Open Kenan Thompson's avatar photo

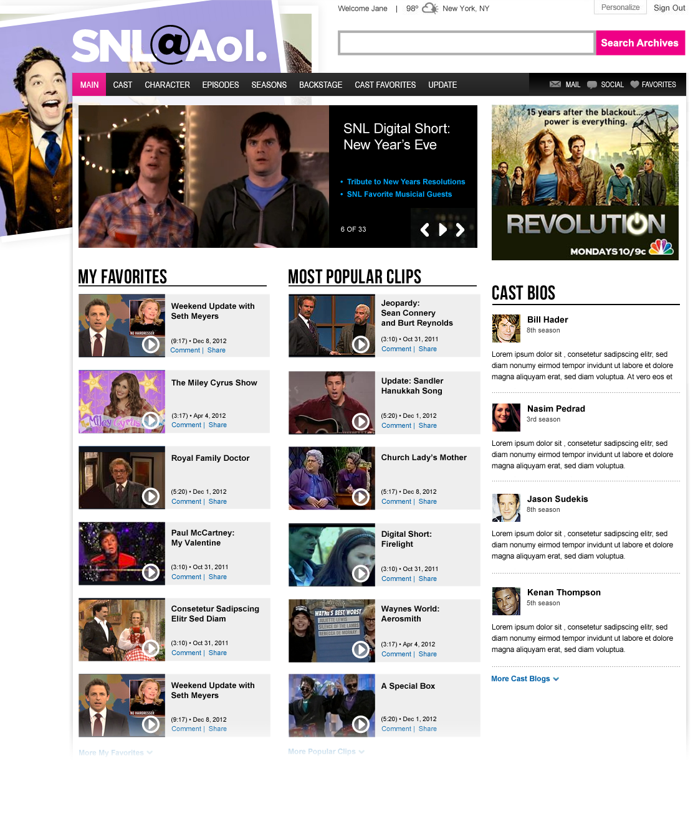(506, 601)
